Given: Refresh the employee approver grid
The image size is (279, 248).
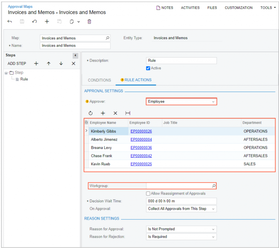Looking at the screenshot, I should click(90, 113).
